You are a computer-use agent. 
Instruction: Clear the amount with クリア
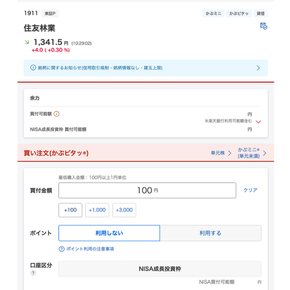click(250, 190)
